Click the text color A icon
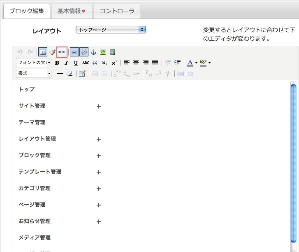This screenshot has width=299, height=252. [x=190, y=63]
